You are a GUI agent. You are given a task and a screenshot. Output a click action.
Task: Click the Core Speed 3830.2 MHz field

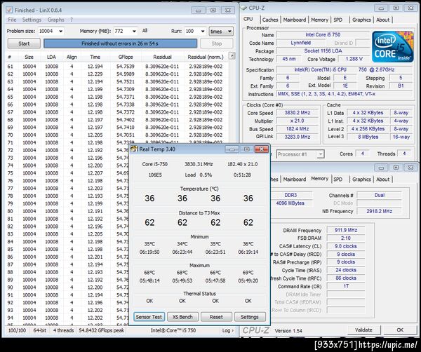pos(298,113)
